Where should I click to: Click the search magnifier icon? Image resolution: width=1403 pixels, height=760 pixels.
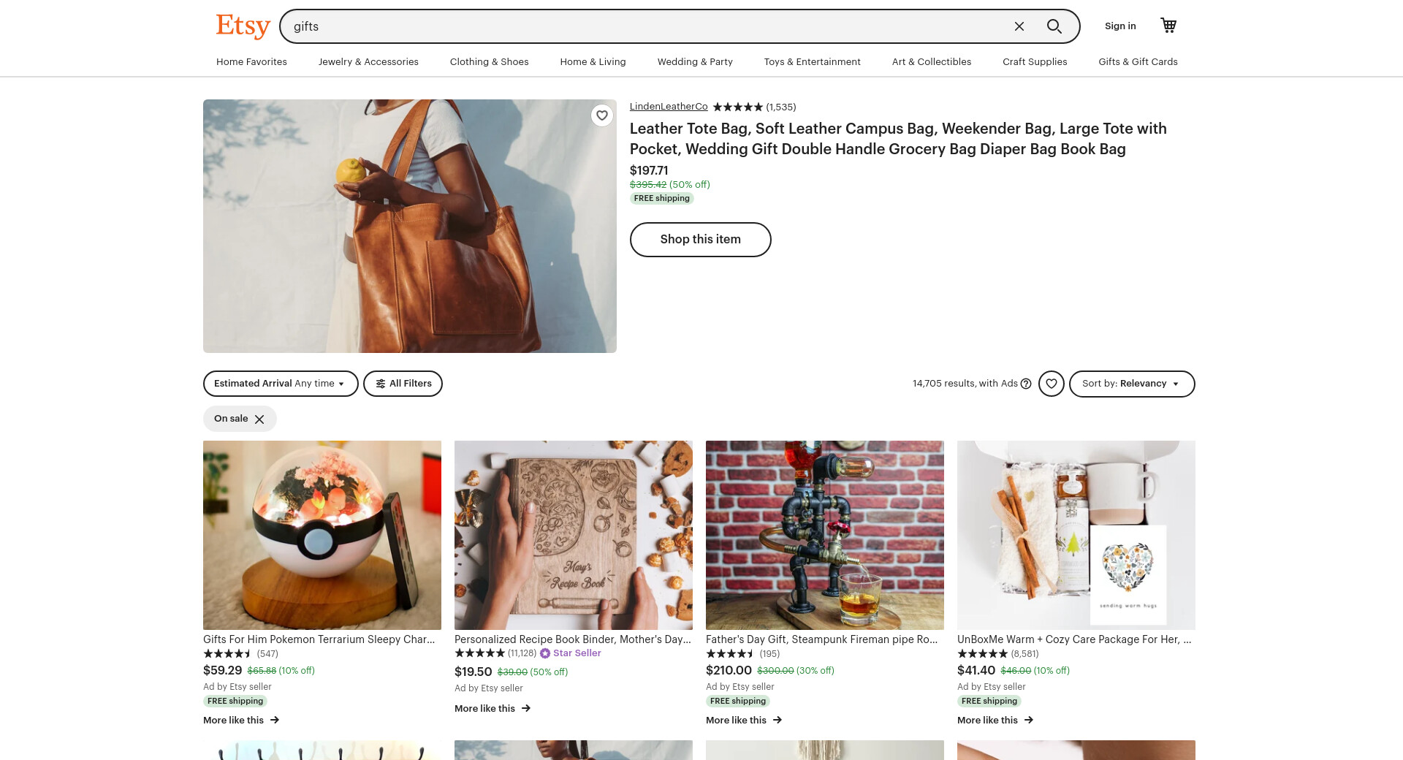click(1054, 26)
